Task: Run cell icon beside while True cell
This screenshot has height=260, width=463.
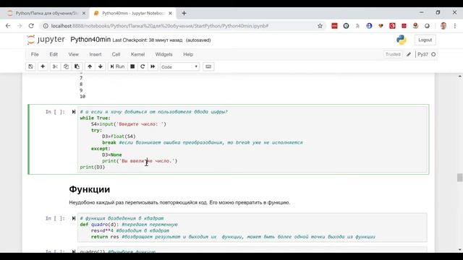Action: [74, 112]
